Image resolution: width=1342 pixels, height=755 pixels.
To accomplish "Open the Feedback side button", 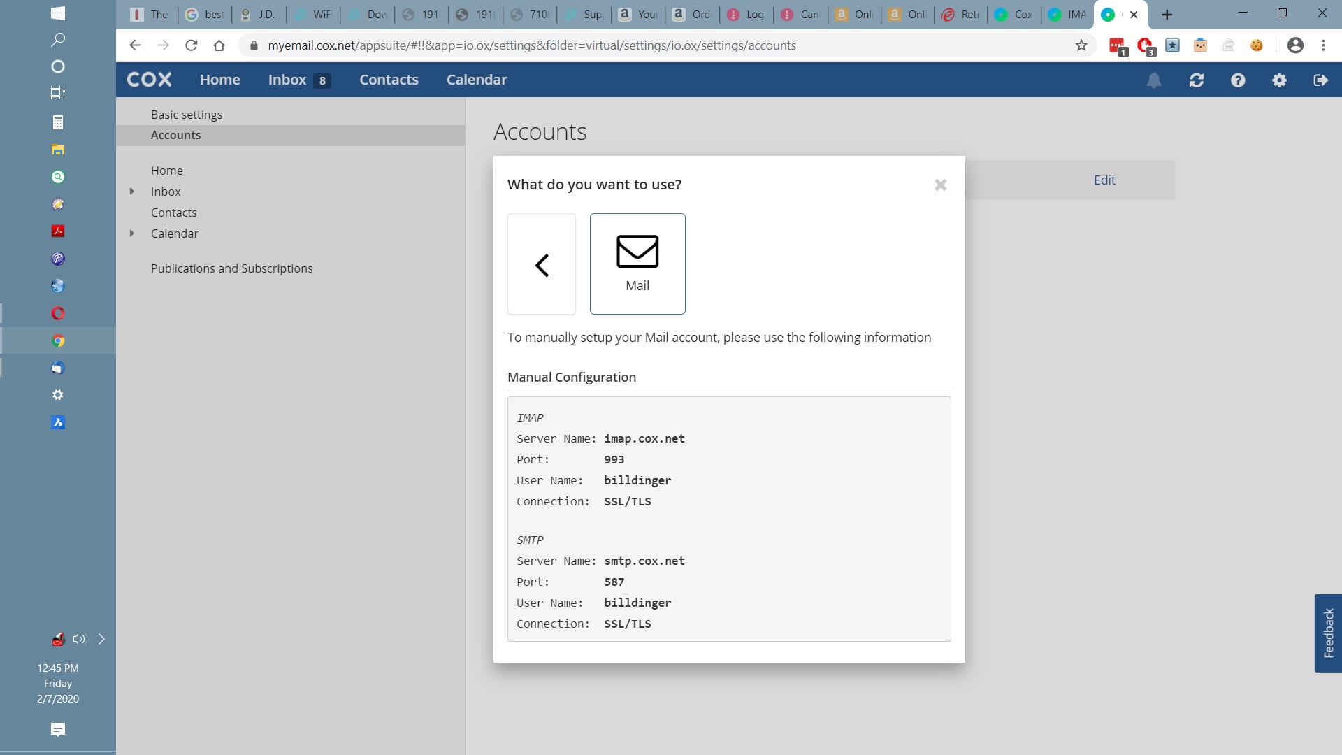I will point(1328,633).
